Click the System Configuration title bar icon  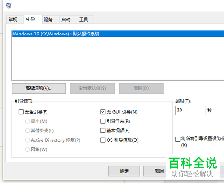tap(9, 5)
